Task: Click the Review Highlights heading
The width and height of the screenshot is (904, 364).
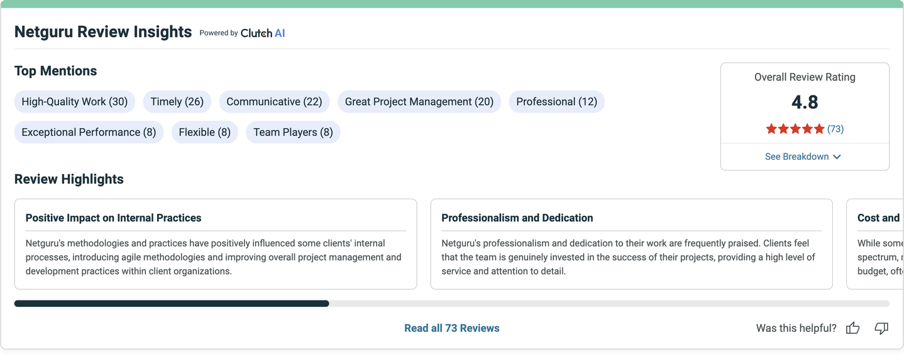Action: pyautogui.click(x=69, y=179)
